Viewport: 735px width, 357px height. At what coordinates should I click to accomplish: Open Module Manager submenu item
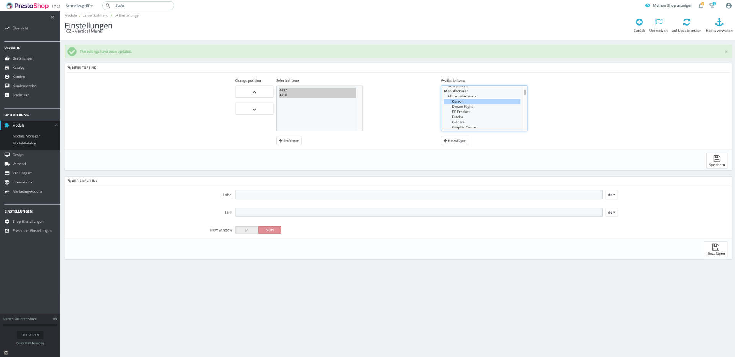pyautogui.click(x=26, y=136)
